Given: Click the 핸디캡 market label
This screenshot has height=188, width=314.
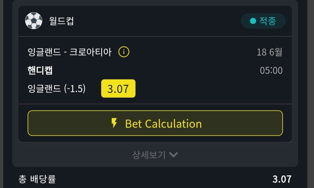Looking at the screenshot, I should tap(40, 70).
